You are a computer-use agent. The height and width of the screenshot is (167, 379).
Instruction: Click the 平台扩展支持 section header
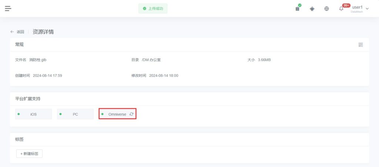pos(28,99)
